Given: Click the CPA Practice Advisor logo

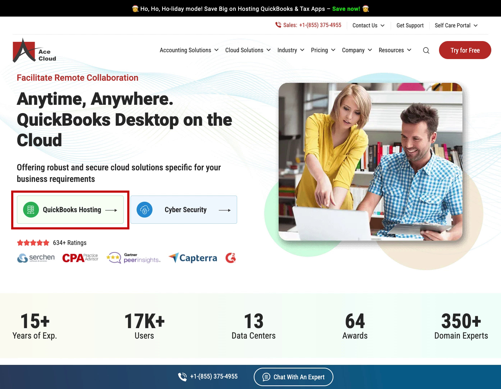Looking at the screenshot, I should click(x=80, y=258).
